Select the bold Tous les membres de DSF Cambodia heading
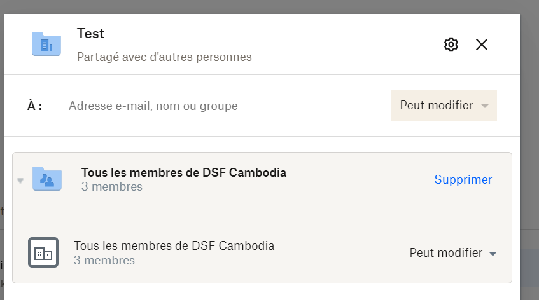The width and height of the screenshot is (539, 300). click(x=183, y=172)
